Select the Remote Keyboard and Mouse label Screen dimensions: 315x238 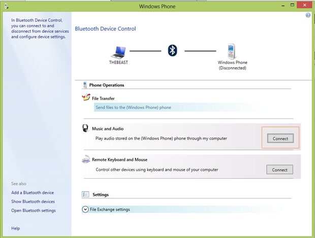coord(119,159)
